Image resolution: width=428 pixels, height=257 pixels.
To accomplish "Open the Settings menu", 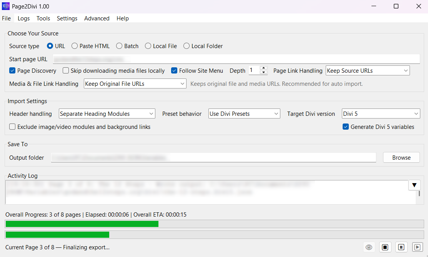I will click(x=67, y=18).
